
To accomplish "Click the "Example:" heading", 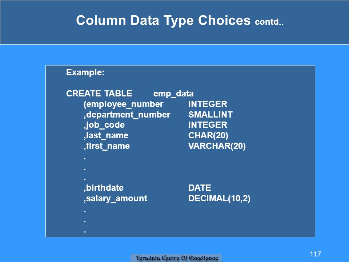I will coord(85,72).
